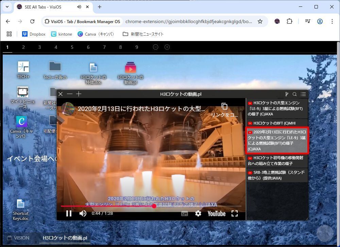Switch to desktop 2
The width and height of the screenshot is (340, 247).
click(x=23, y=47)
